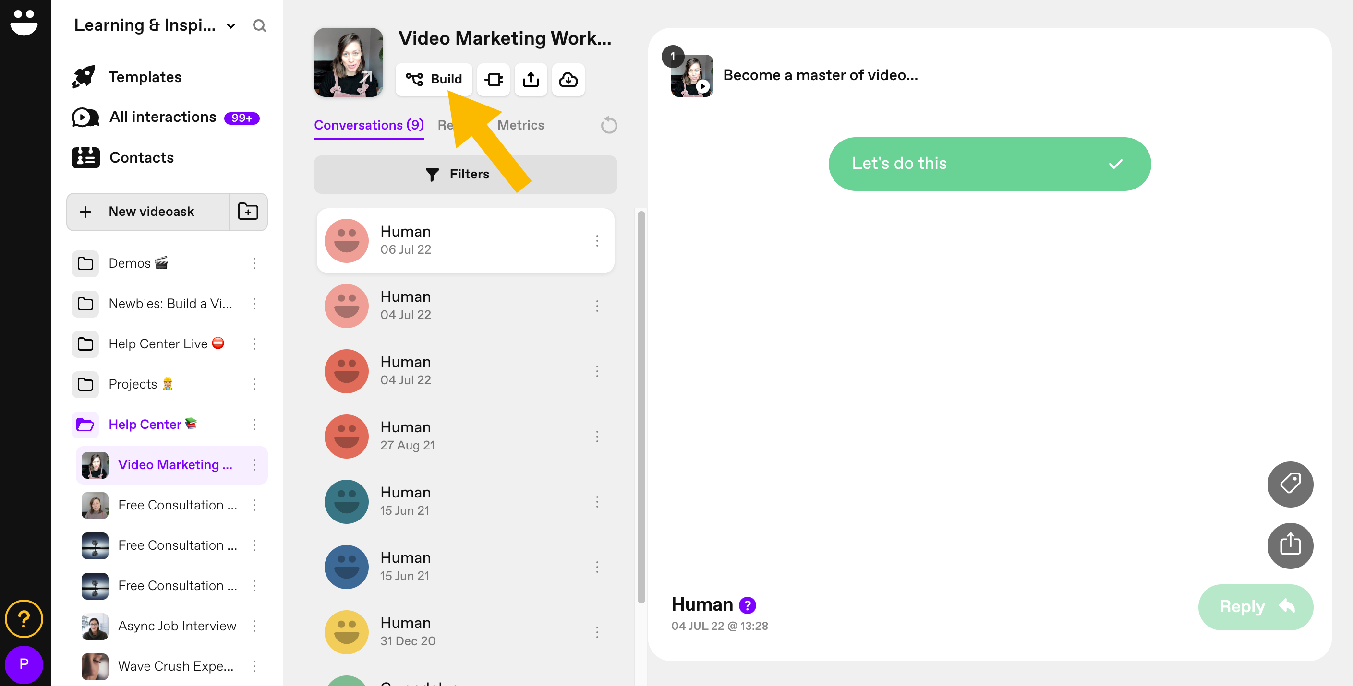Open options for Human 27 Aug 21

pyautogui.click(x=597, y=437)
